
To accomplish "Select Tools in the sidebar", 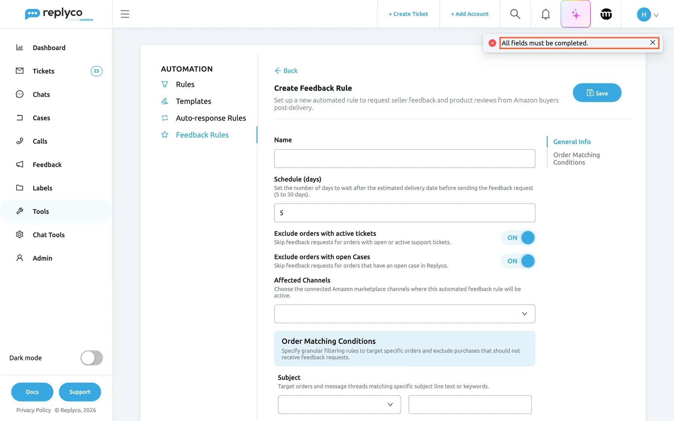I will [x=56, y=211].
